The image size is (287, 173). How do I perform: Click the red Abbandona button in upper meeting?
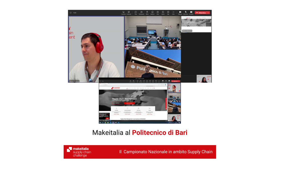click(x=201, y=13)
